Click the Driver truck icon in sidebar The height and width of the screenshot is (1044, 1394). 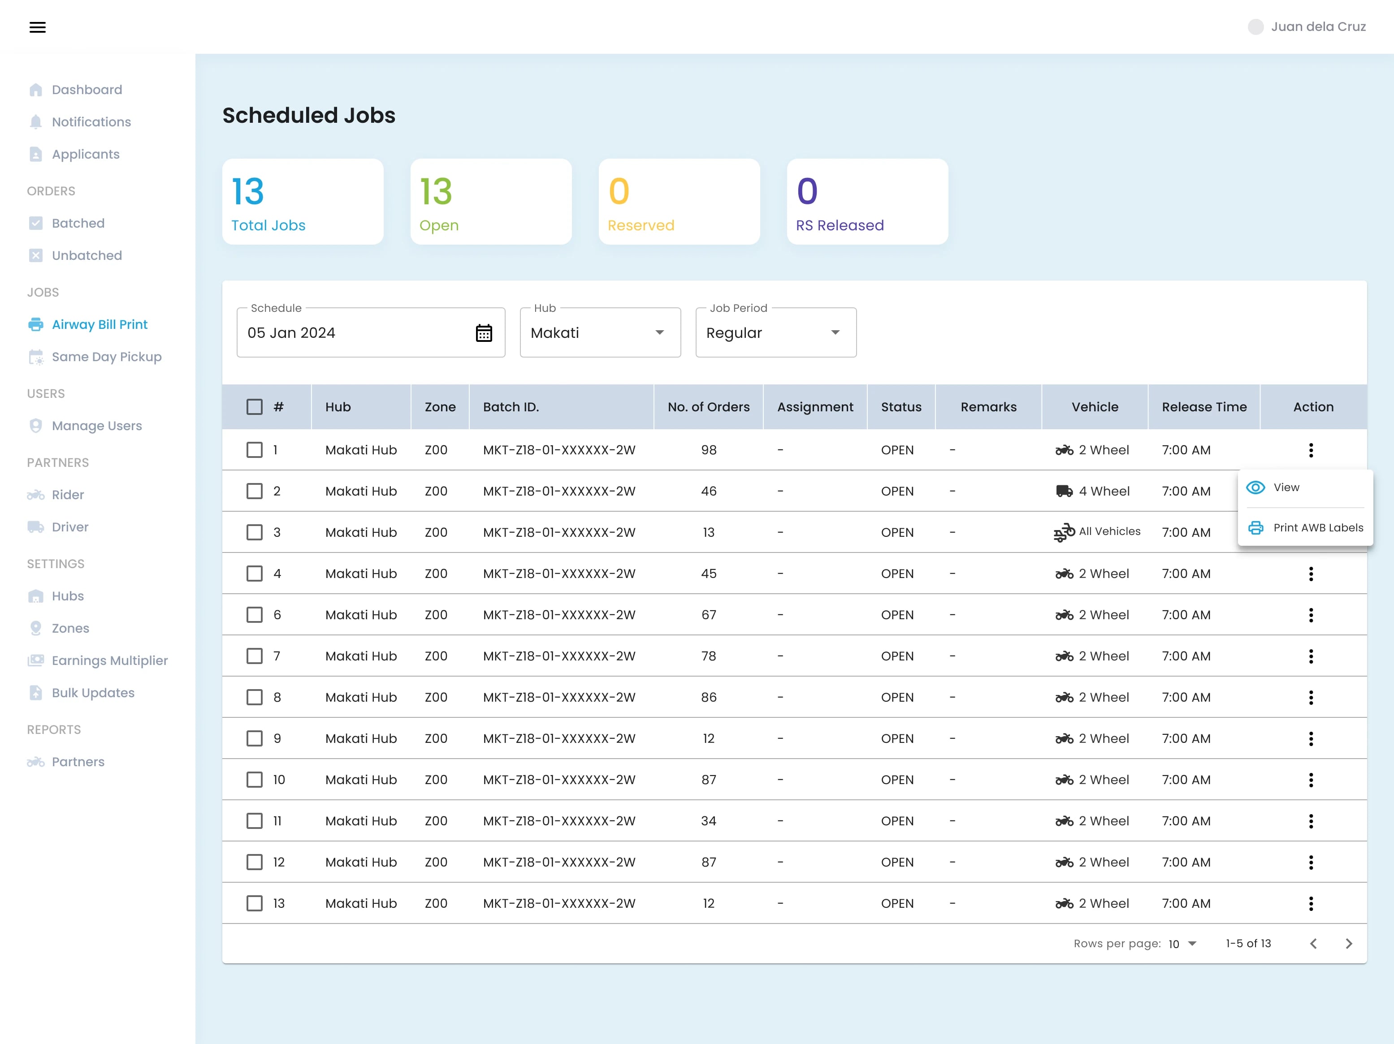[x=36, y=527]
